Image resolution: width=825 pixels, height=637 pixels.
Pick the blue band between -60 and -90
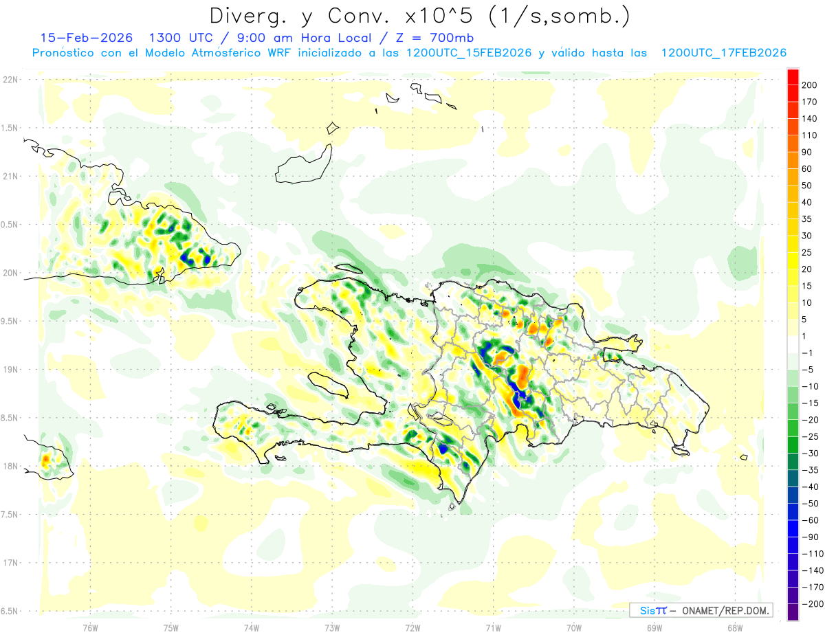point(793,528)
